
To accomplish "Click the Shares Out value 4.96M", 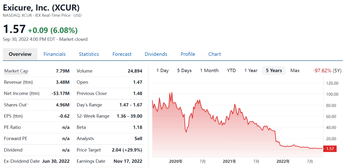I will tap(63, 105).
